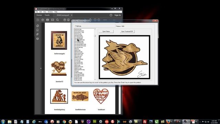The height and width of the screenshot is (124, 220).
Task: Open the attachments paperclip panel icon
Action: 37,34
